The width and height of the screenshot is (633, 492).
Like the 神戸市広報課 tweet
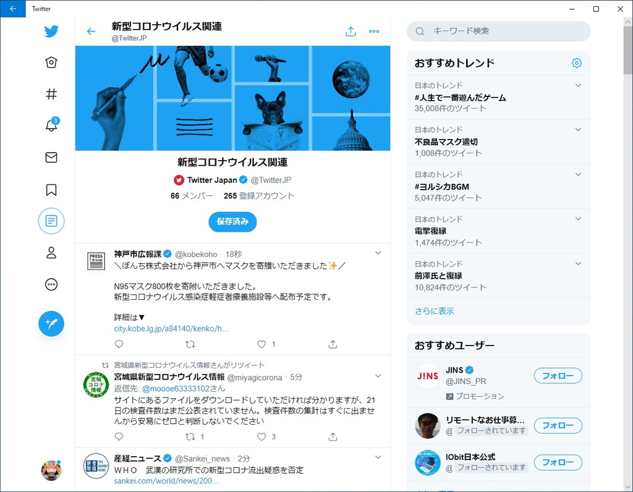click(x=261, y=344)
